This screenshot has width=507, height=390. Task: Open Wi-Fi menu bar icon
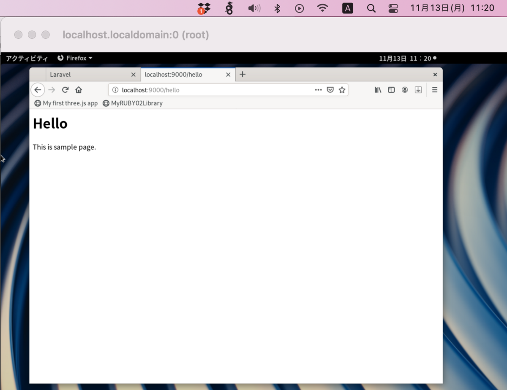coord(323,8)
